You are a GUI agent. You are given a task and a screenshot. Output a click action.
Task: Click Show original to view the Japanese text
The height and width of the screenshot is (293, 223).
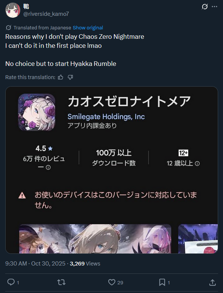pos(88,27)
